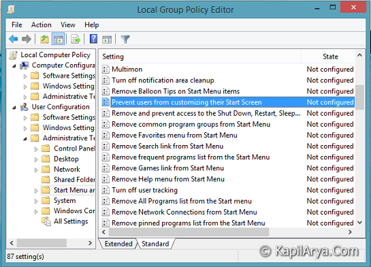The height and width of the screenshot is (267, 371).
Task: Click the Up one level folder icon
Action: coord(44,39)
